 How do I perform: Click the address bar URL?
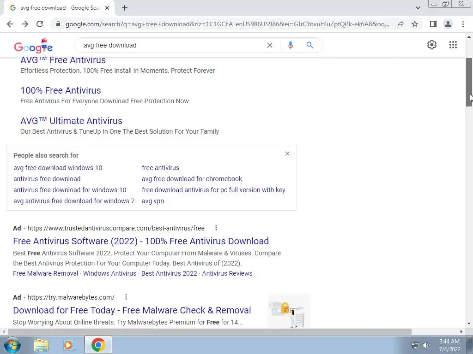point(227,24)
